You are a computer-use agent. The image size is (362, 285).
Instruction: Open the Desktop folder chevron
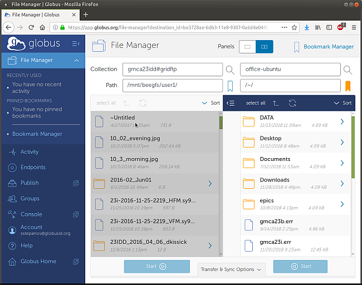click(x=342, y=142)
